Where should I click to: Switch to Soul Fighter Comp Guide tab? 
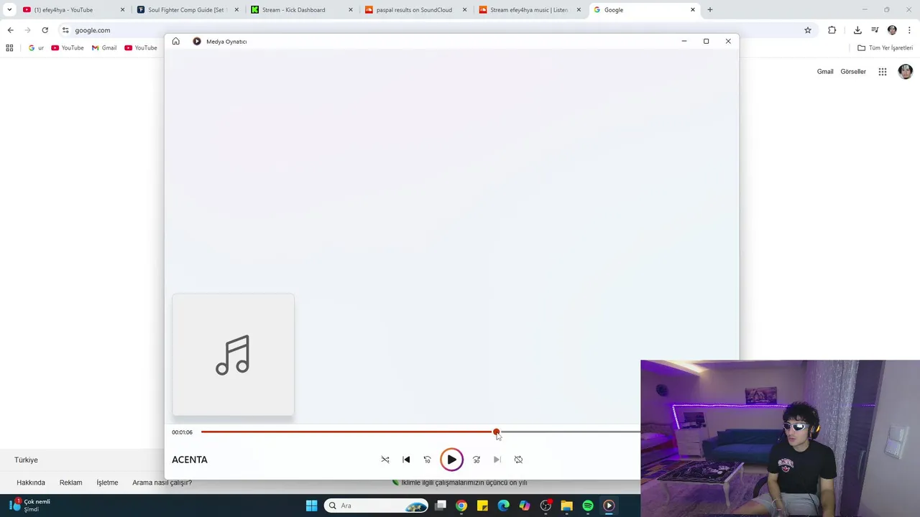[186, 10]
